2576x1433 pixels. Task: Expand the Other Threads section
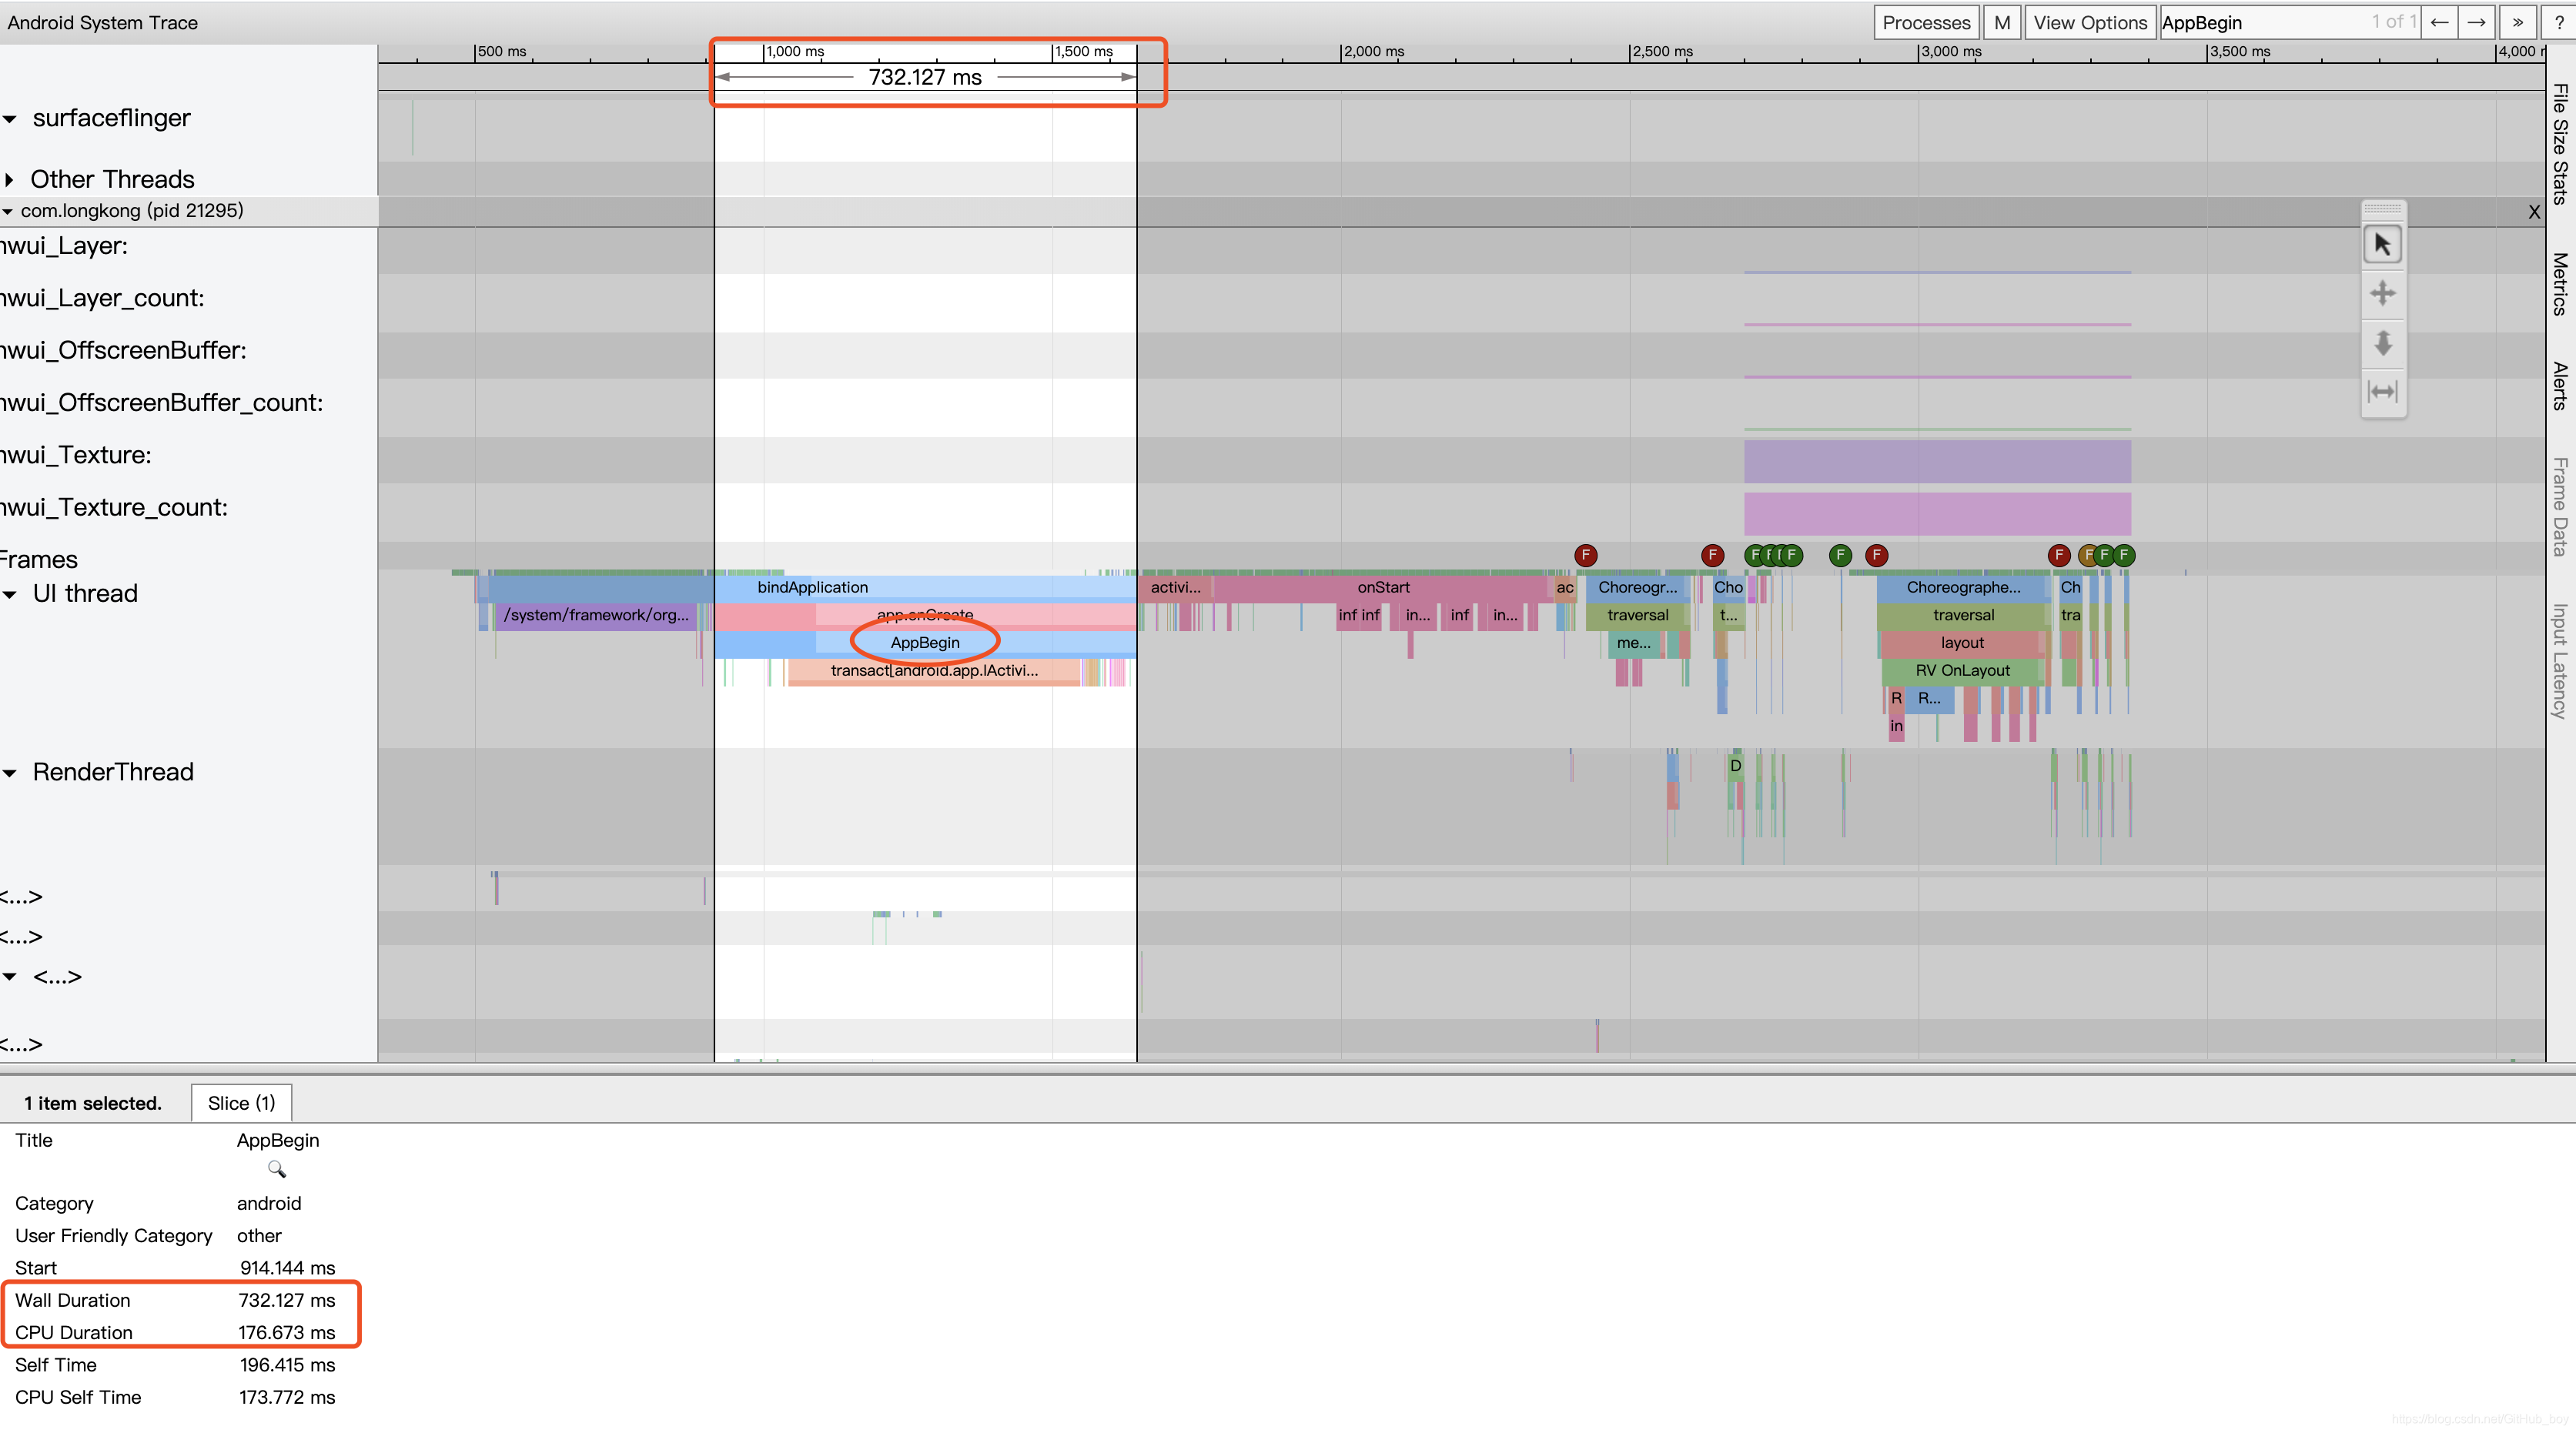click(x=10, y=180)
